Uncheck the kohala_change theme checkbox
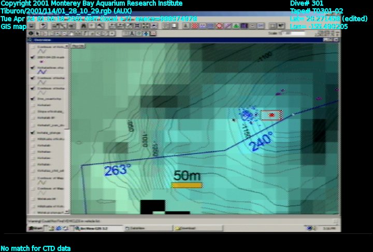 [x=33, y=133]
